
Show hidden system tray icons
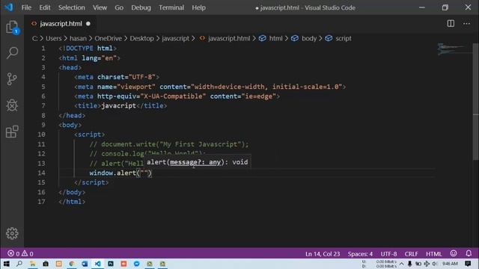click(401, 264)
